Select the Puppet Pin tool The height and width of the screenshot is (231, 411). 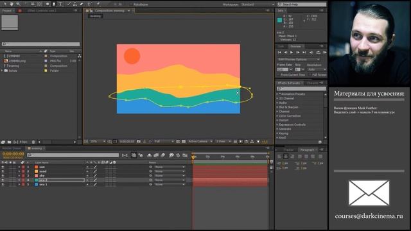(99, 4)
